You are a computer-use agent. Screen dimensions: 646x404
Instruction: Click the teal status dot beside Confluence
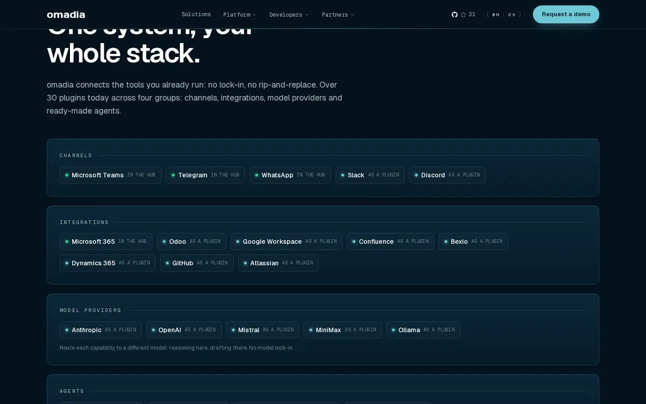354,241
